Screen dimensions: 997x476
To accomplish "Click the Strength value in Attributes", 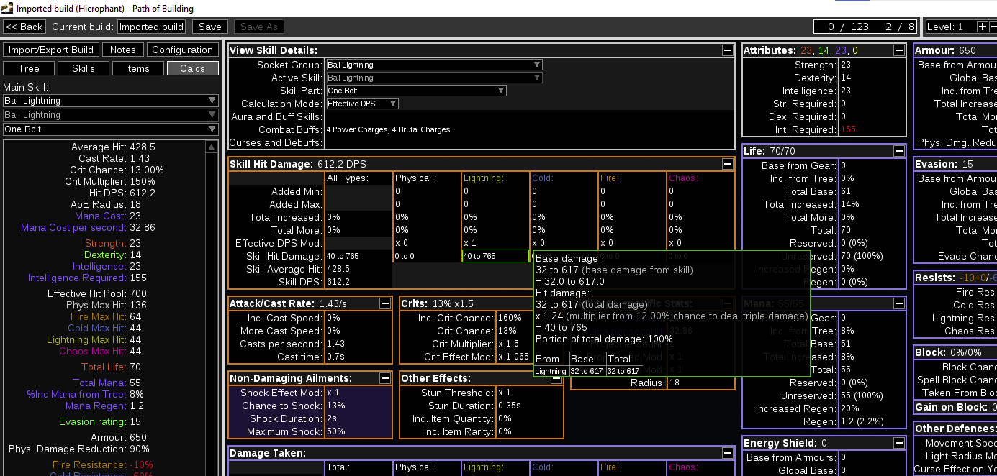I will (845, 65).
